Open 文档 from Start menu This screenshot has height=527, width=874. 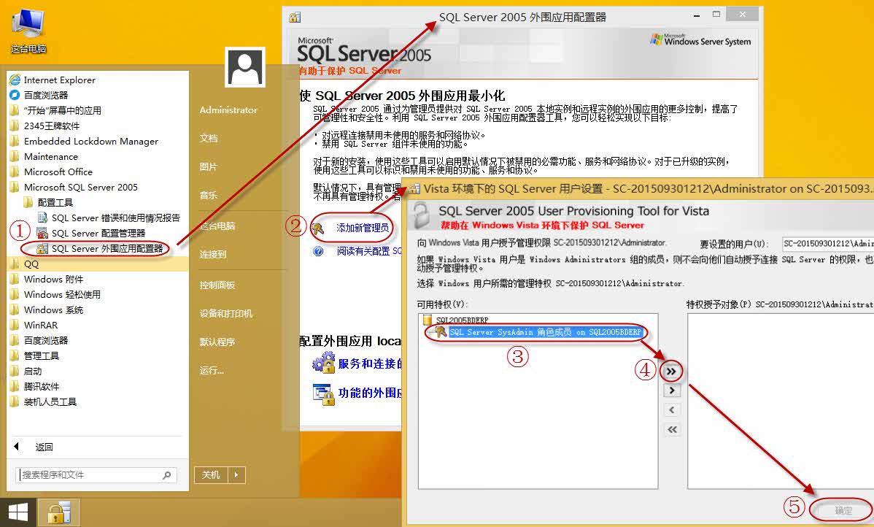[209, 138]
